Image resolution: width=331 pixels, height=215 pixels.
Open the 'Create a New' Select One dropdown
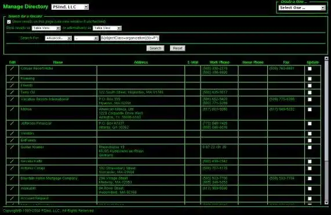[302, 8]
